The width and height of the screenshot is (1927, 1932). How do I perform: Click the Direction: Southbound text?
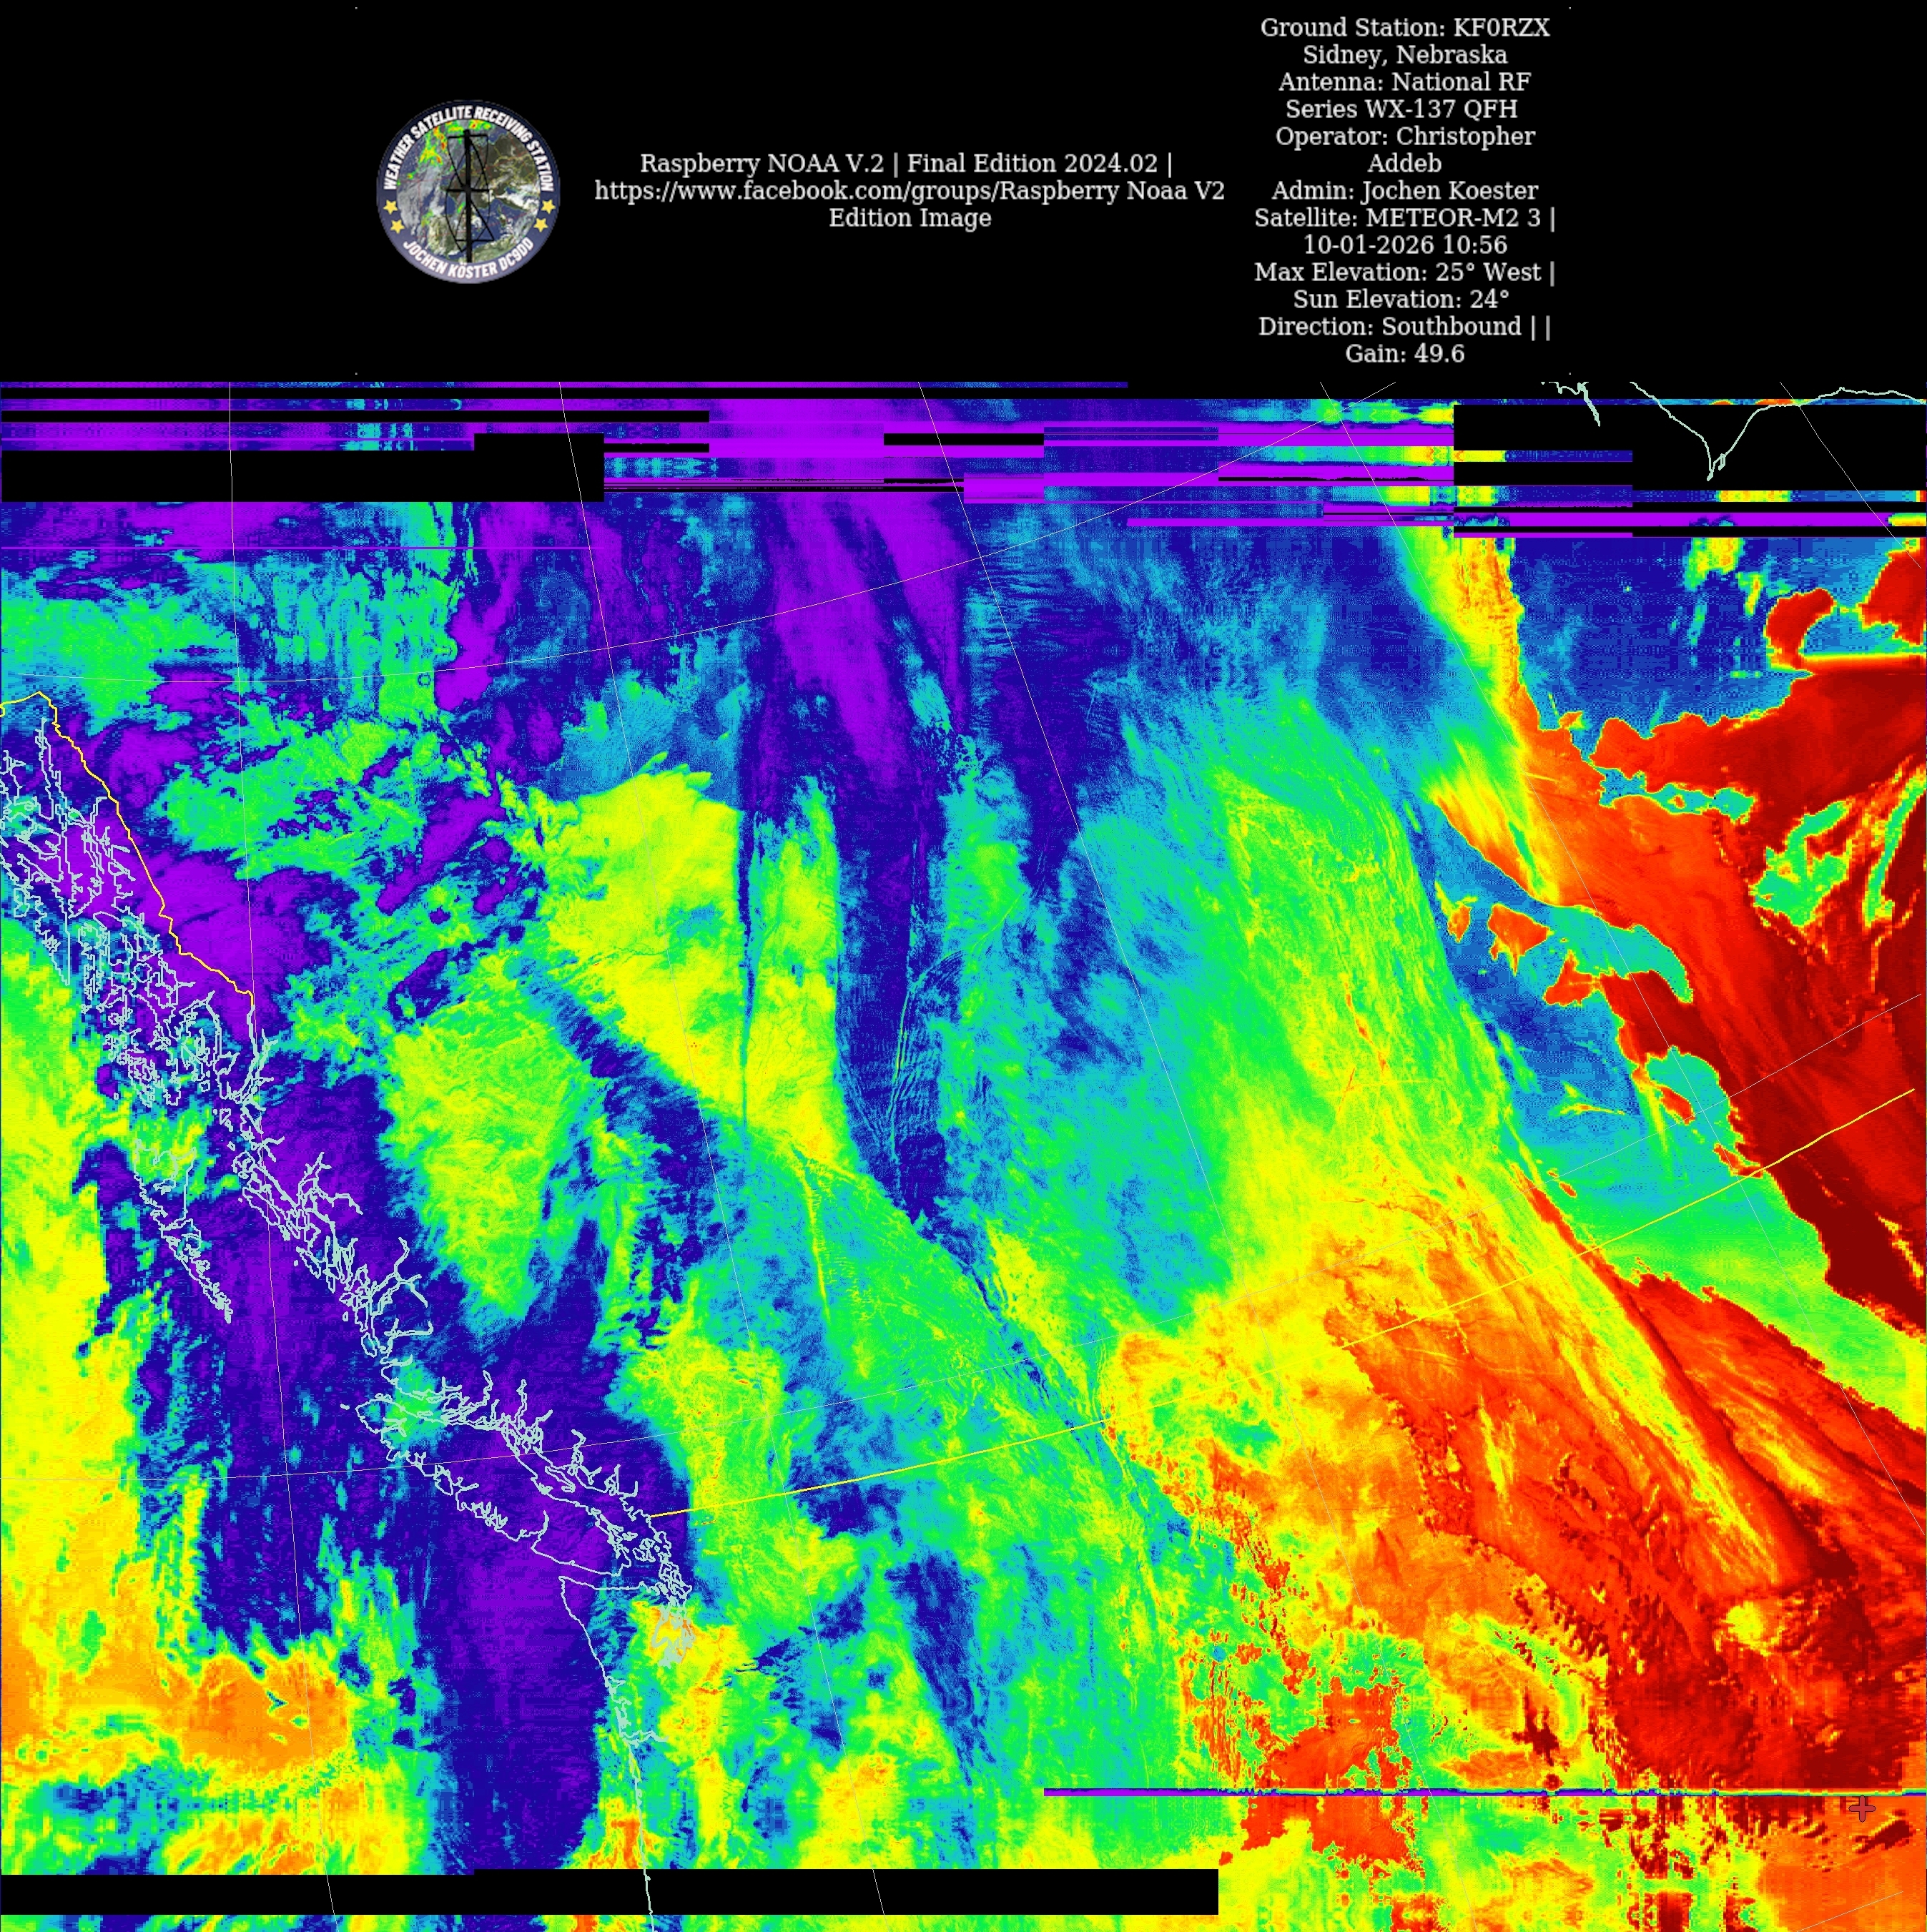click(x=1402, y=326)
